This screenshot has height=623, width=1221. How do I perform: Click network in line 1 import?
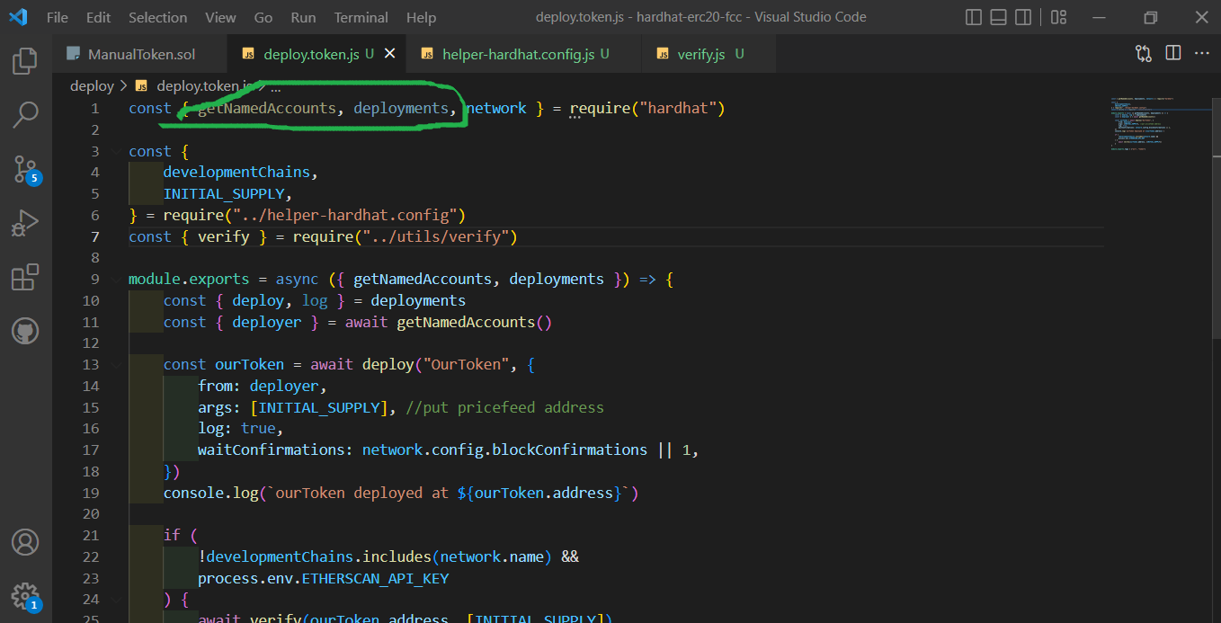coord(496,108)
